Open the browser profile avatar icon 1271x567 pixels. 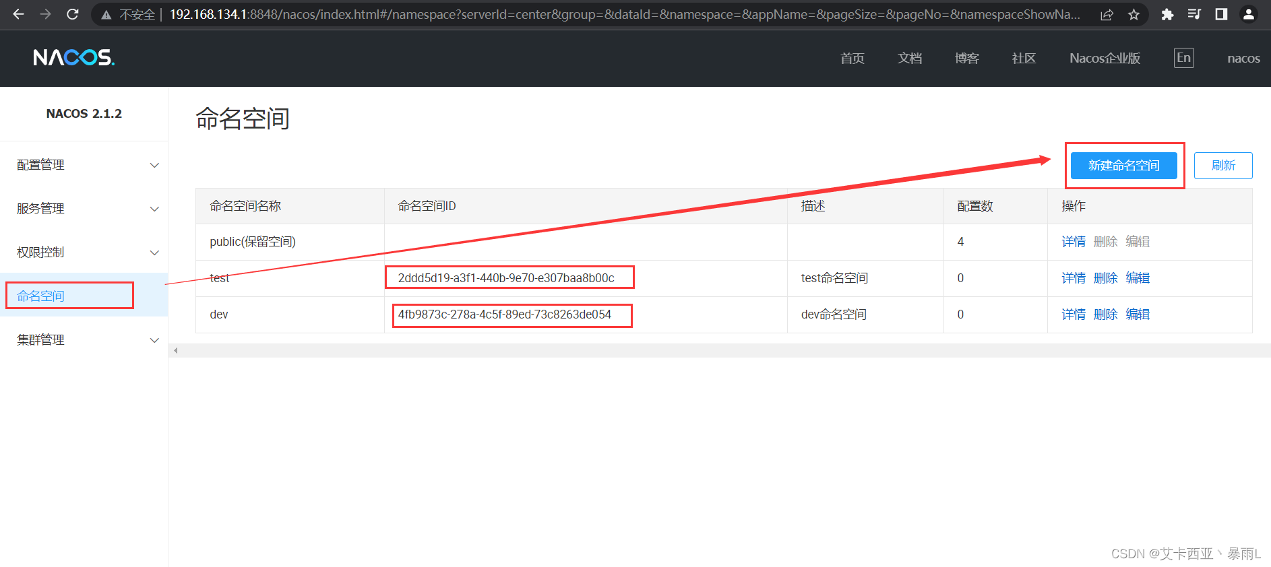point(1248,14)
